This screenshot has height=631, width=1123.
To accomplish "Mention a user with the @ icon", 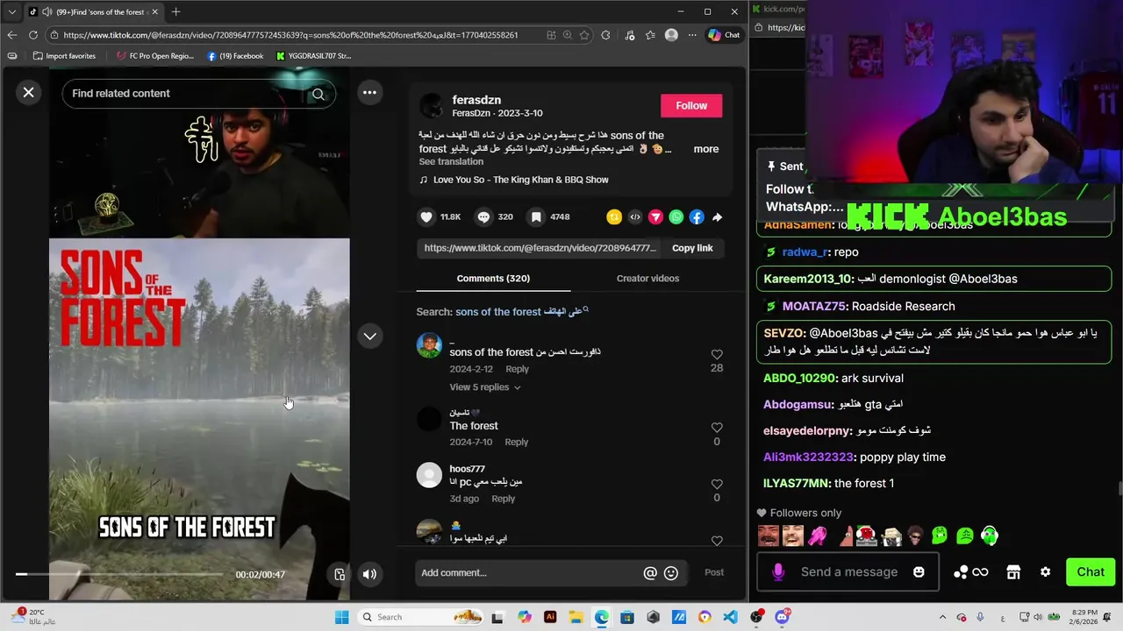I will pos(650,573).
